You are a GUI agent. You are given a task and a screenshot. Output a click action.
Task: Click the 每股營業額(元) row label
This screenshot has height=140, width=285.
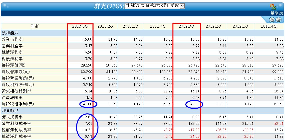[x=16, y=72]
